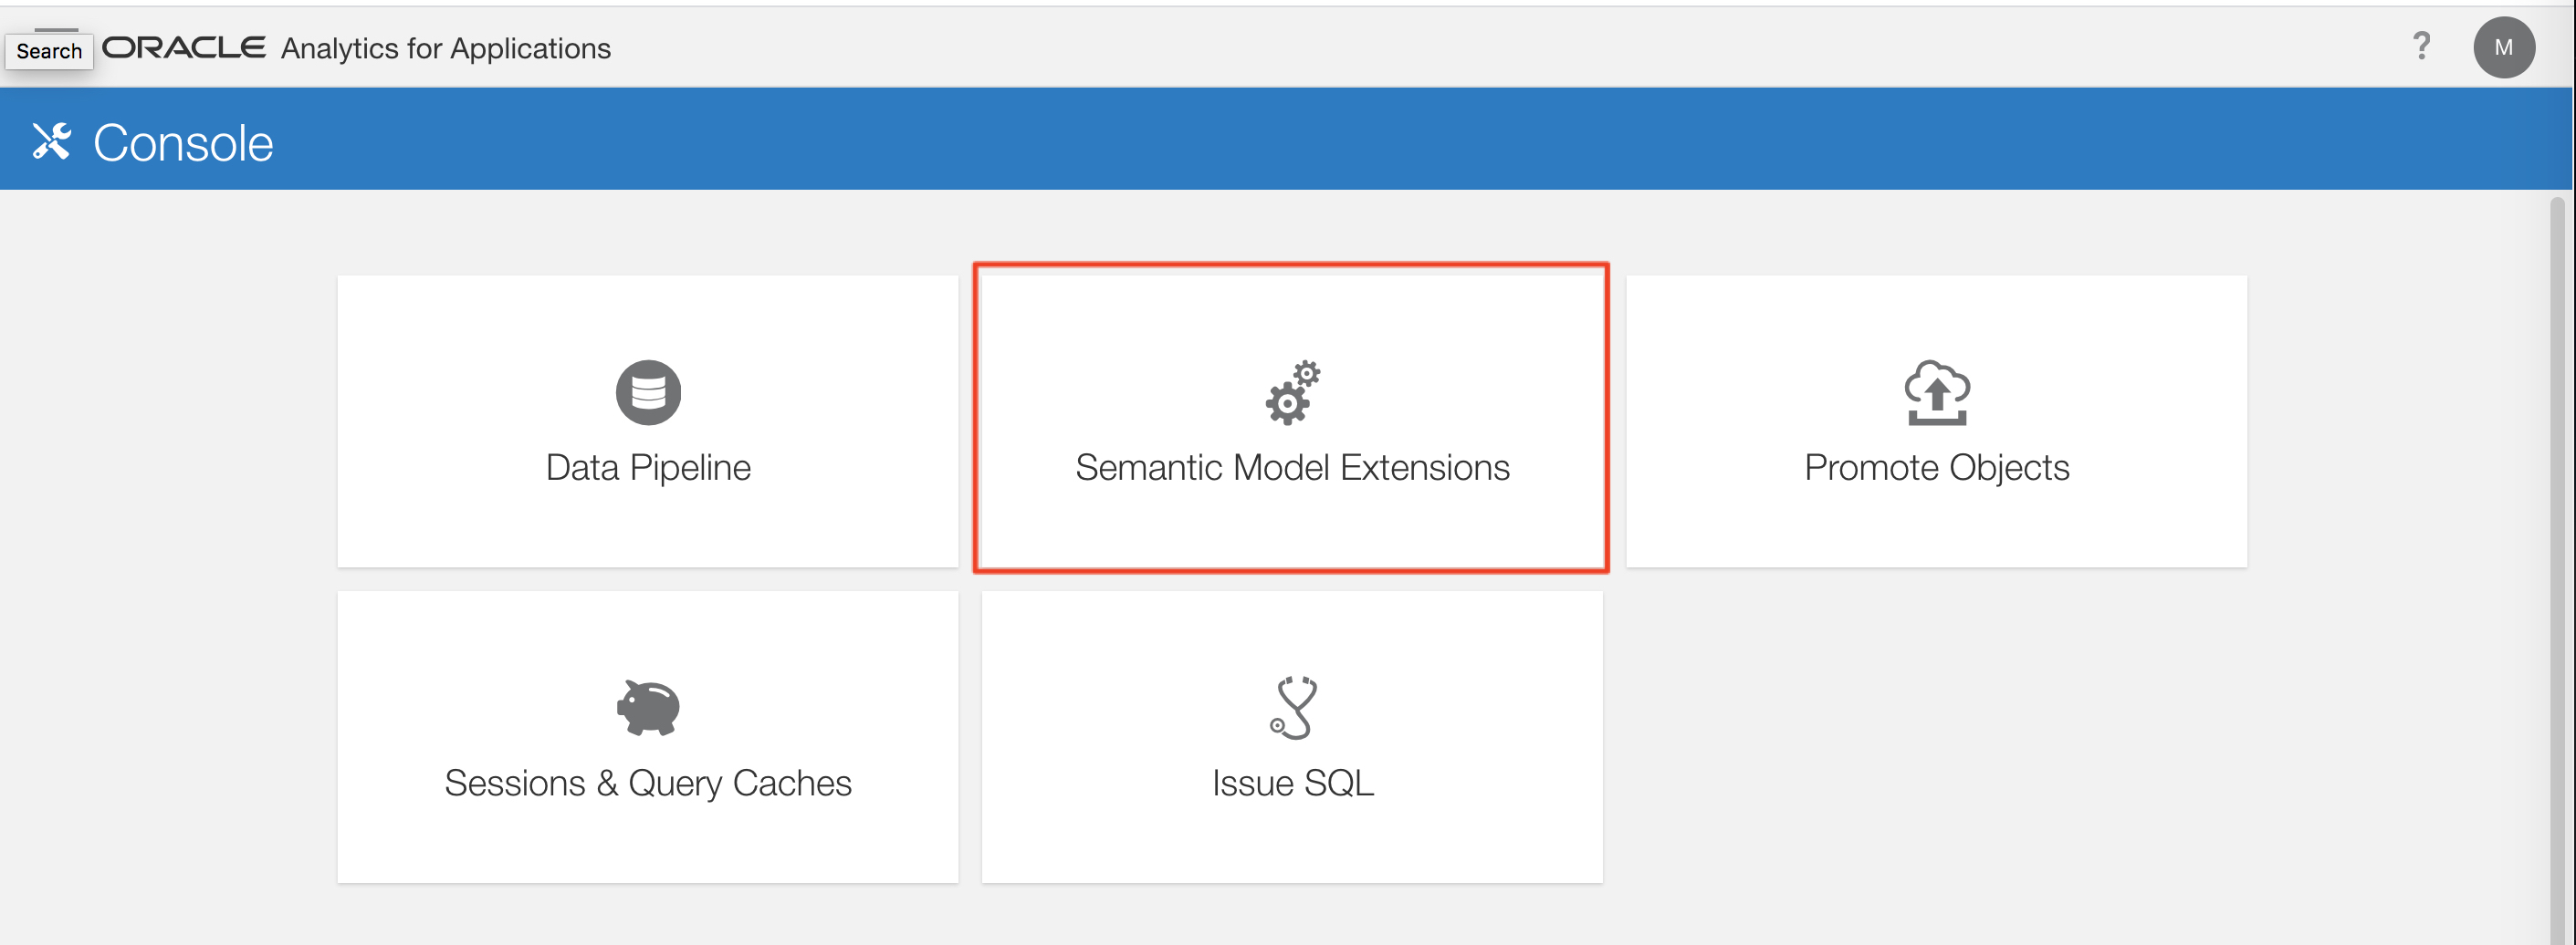The width and height of the screenshot is (2576, 945).
Task: Click empty area of blue Console banner
Action: click(1300, 140)
